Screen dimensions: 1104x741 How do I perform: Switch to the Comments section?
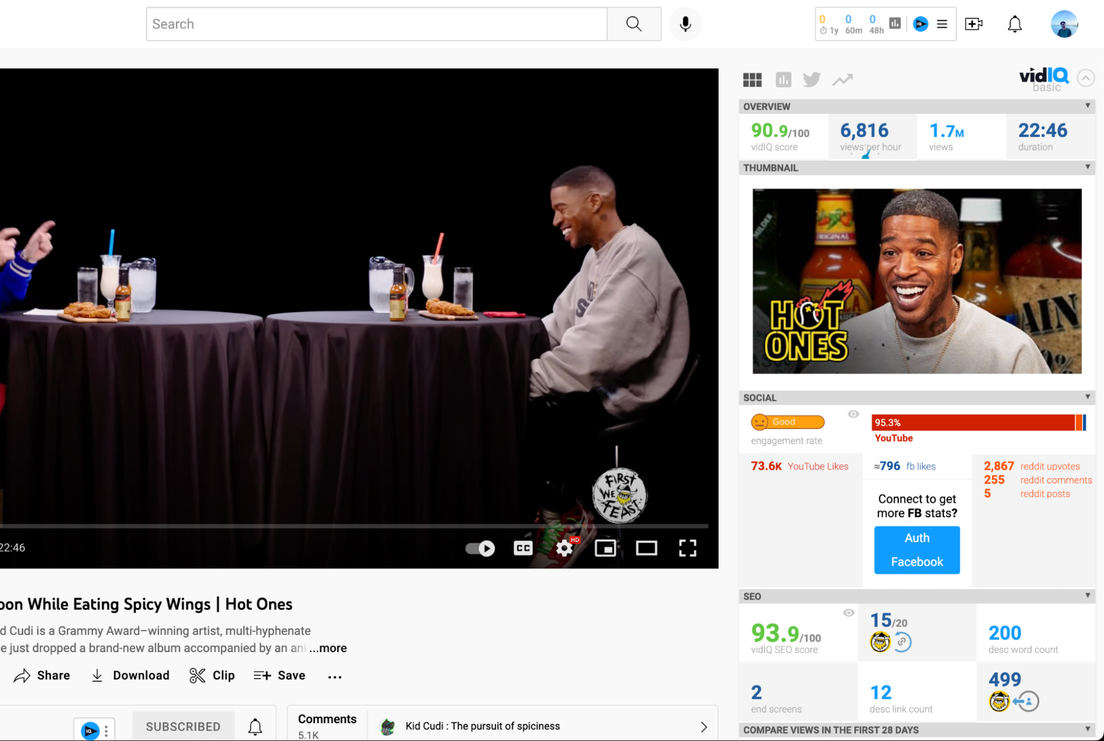[326, 719]
